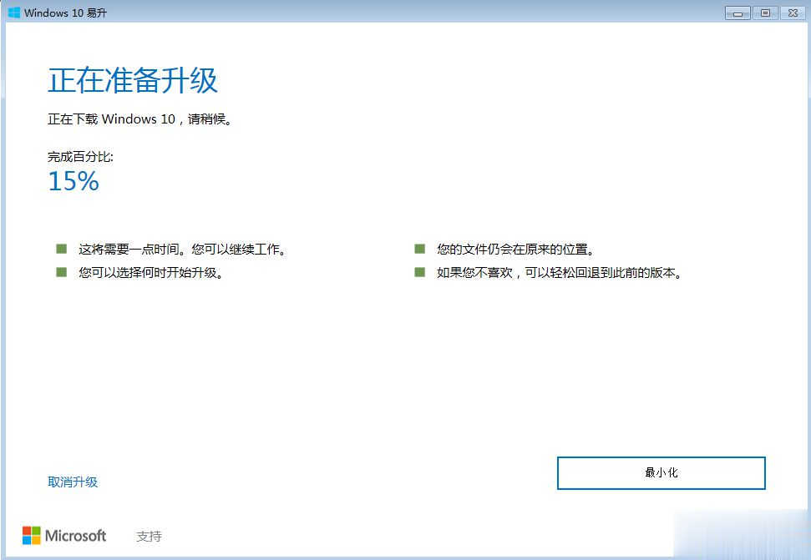
Task: Select the 15% progress value
Action: pyautogui.click(x=73, y=181)
